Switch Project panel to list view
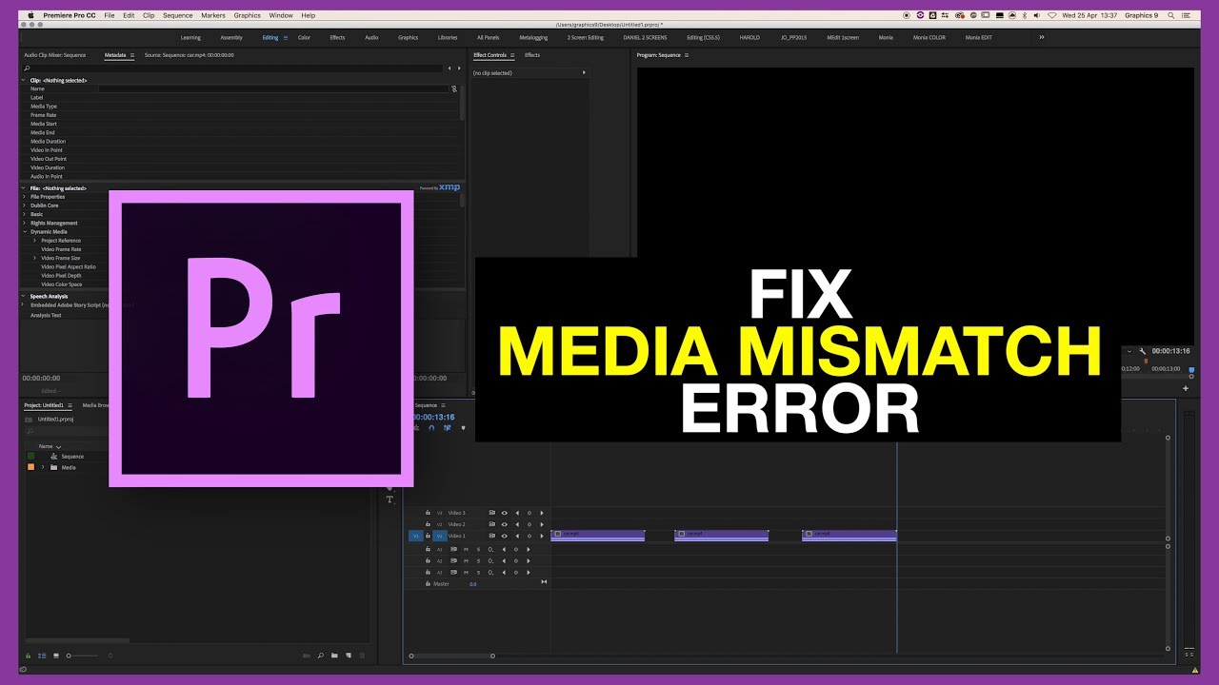 pos(43,656)
